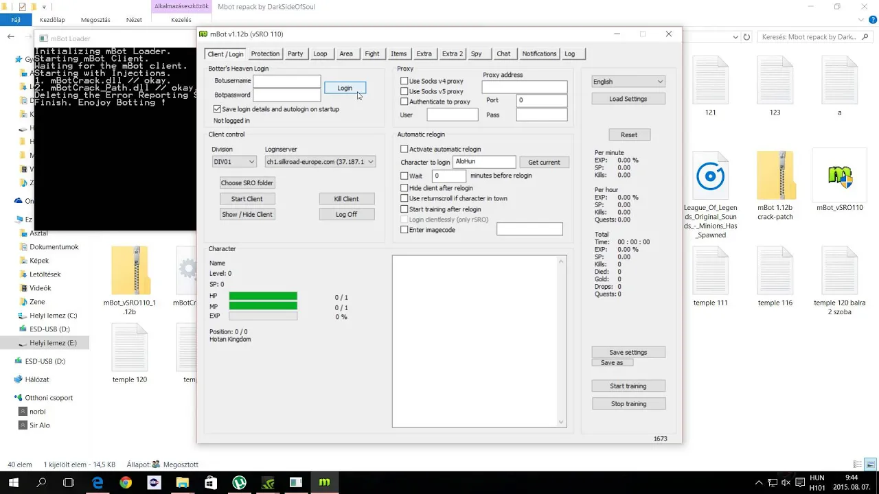Switch to the Fight tab

tap(372, 54)
